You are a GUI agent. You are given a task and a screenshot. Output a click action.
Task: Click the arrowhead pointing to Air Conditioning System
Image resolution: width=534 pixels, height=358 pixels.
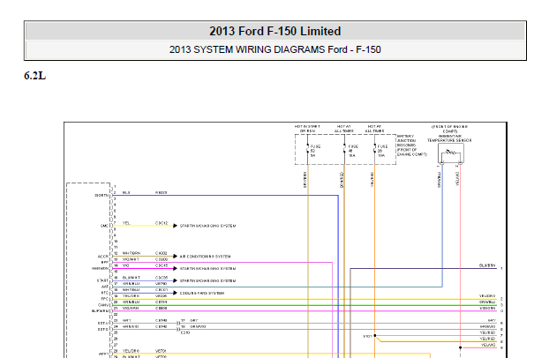pos(175,257)
